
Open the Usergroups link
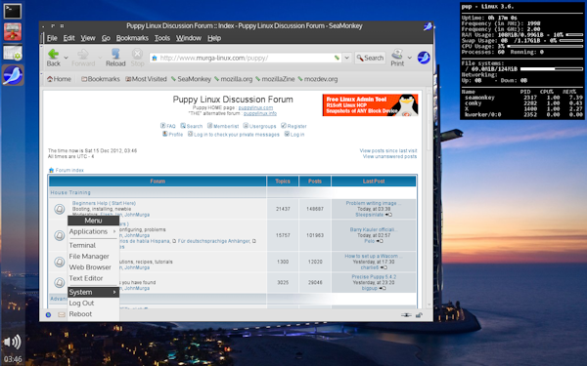coord(260,126)
